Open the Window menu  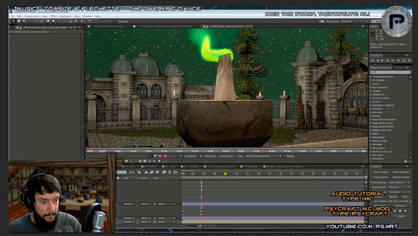87,16
